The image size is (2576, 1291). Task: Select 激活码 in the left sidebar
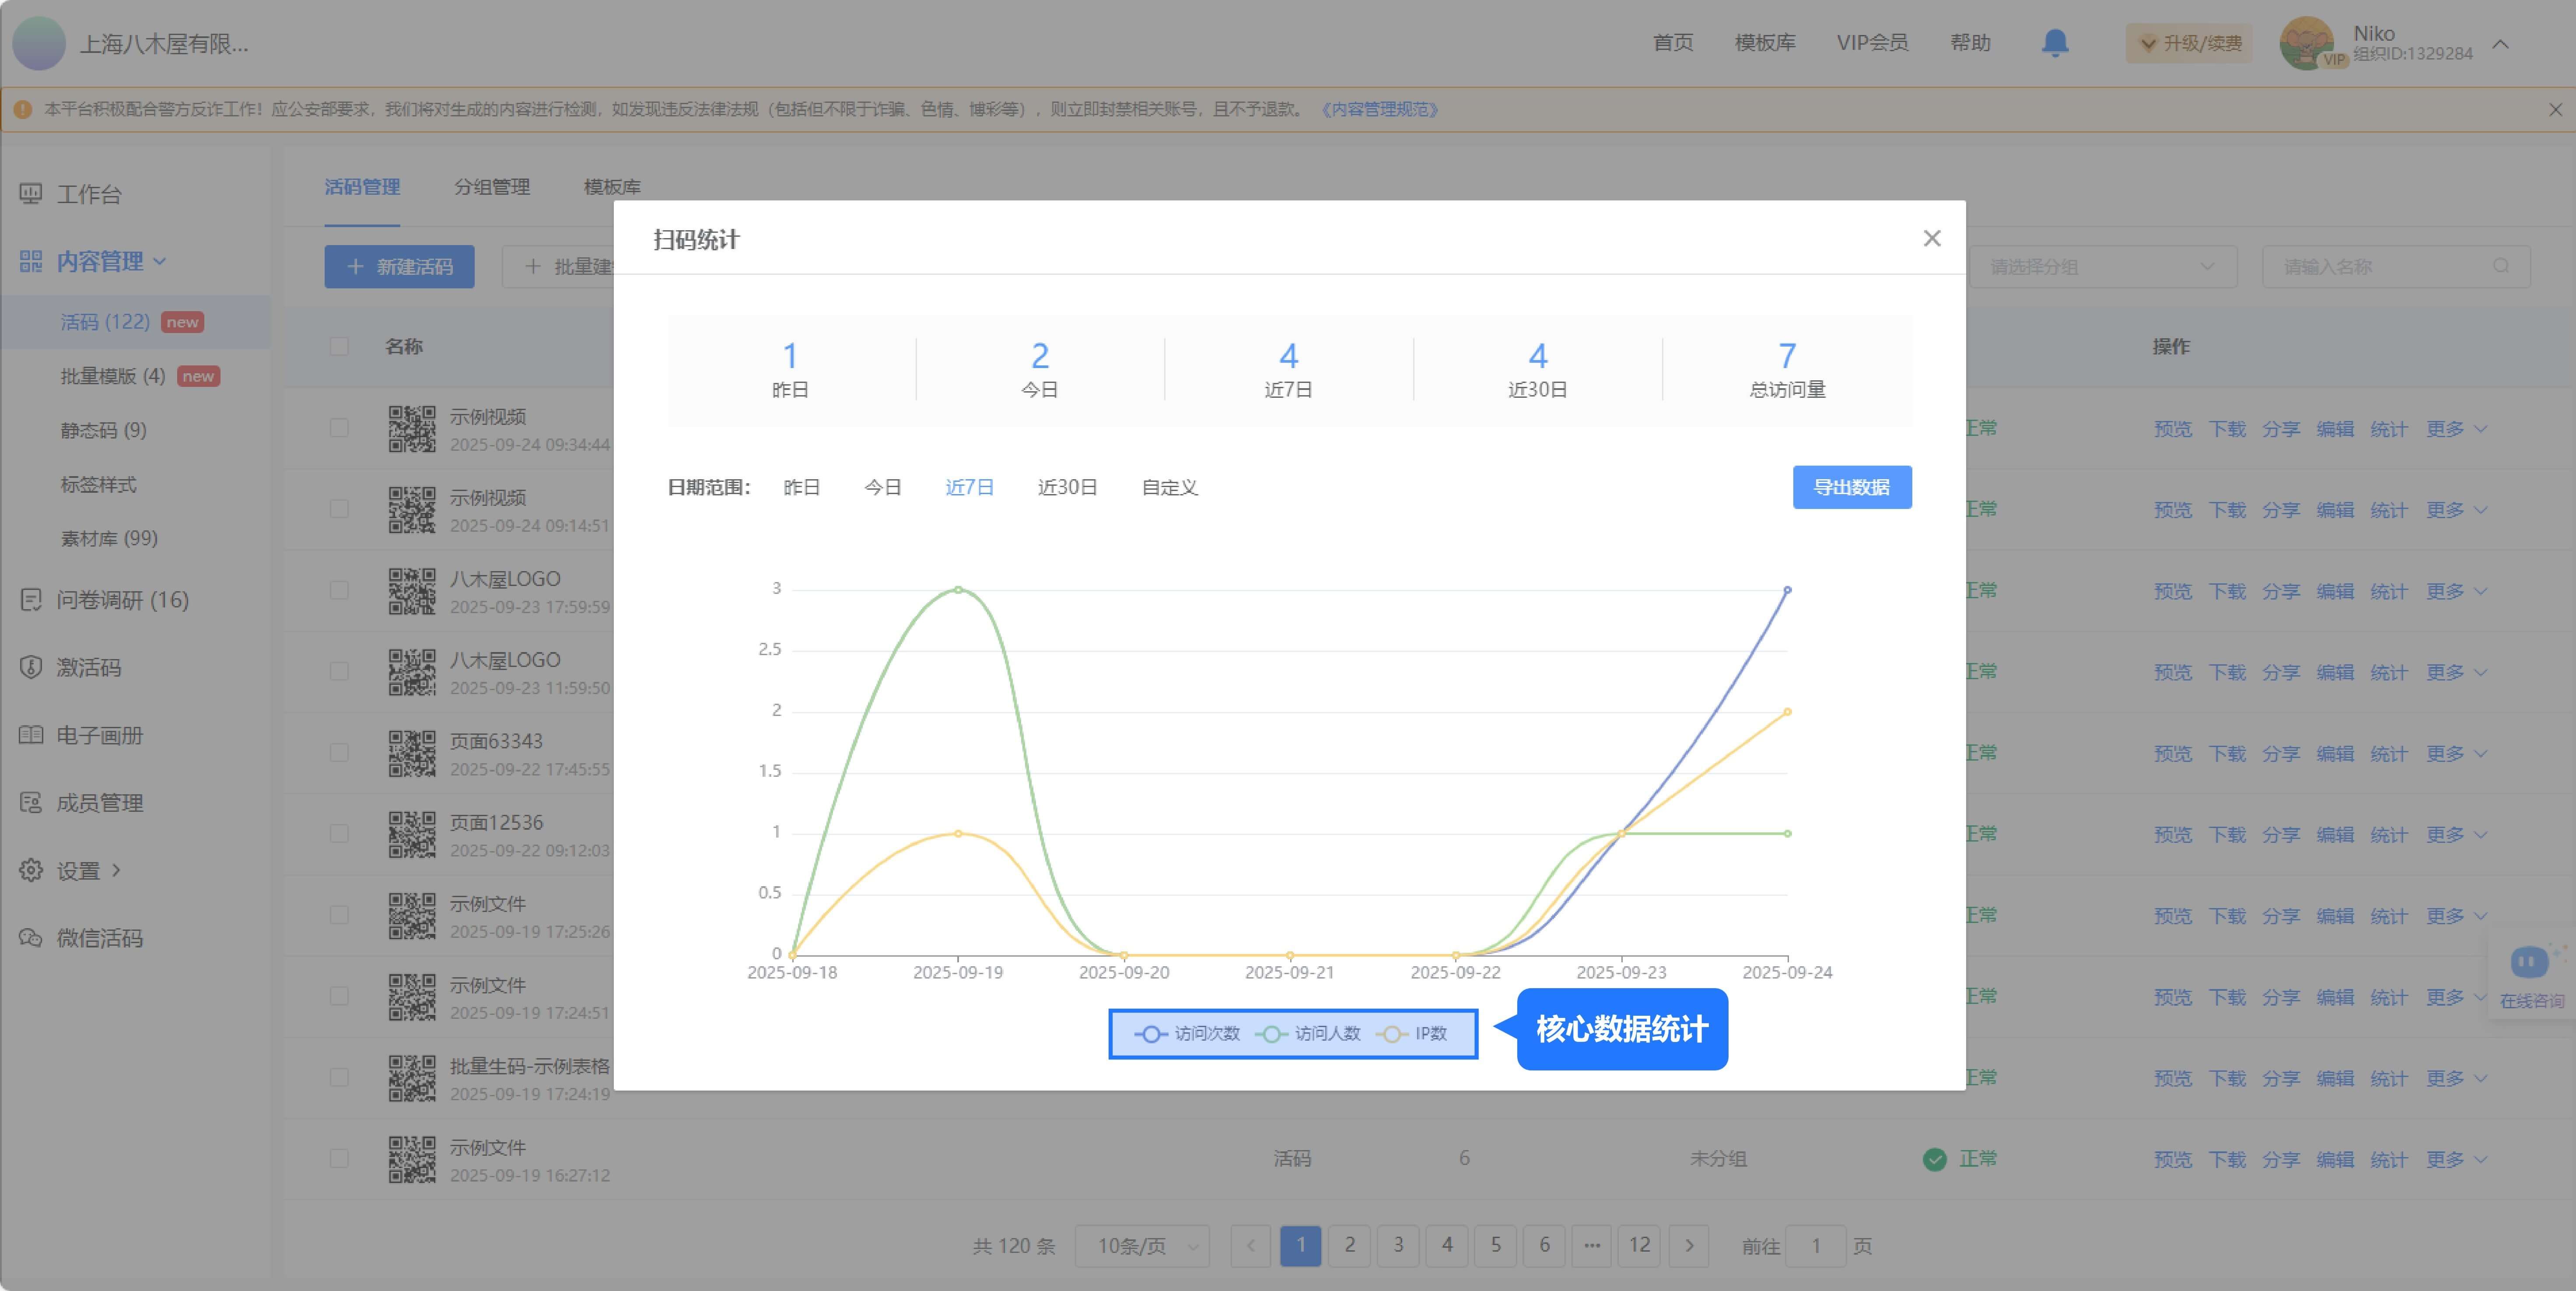click(x=87, y=668)
